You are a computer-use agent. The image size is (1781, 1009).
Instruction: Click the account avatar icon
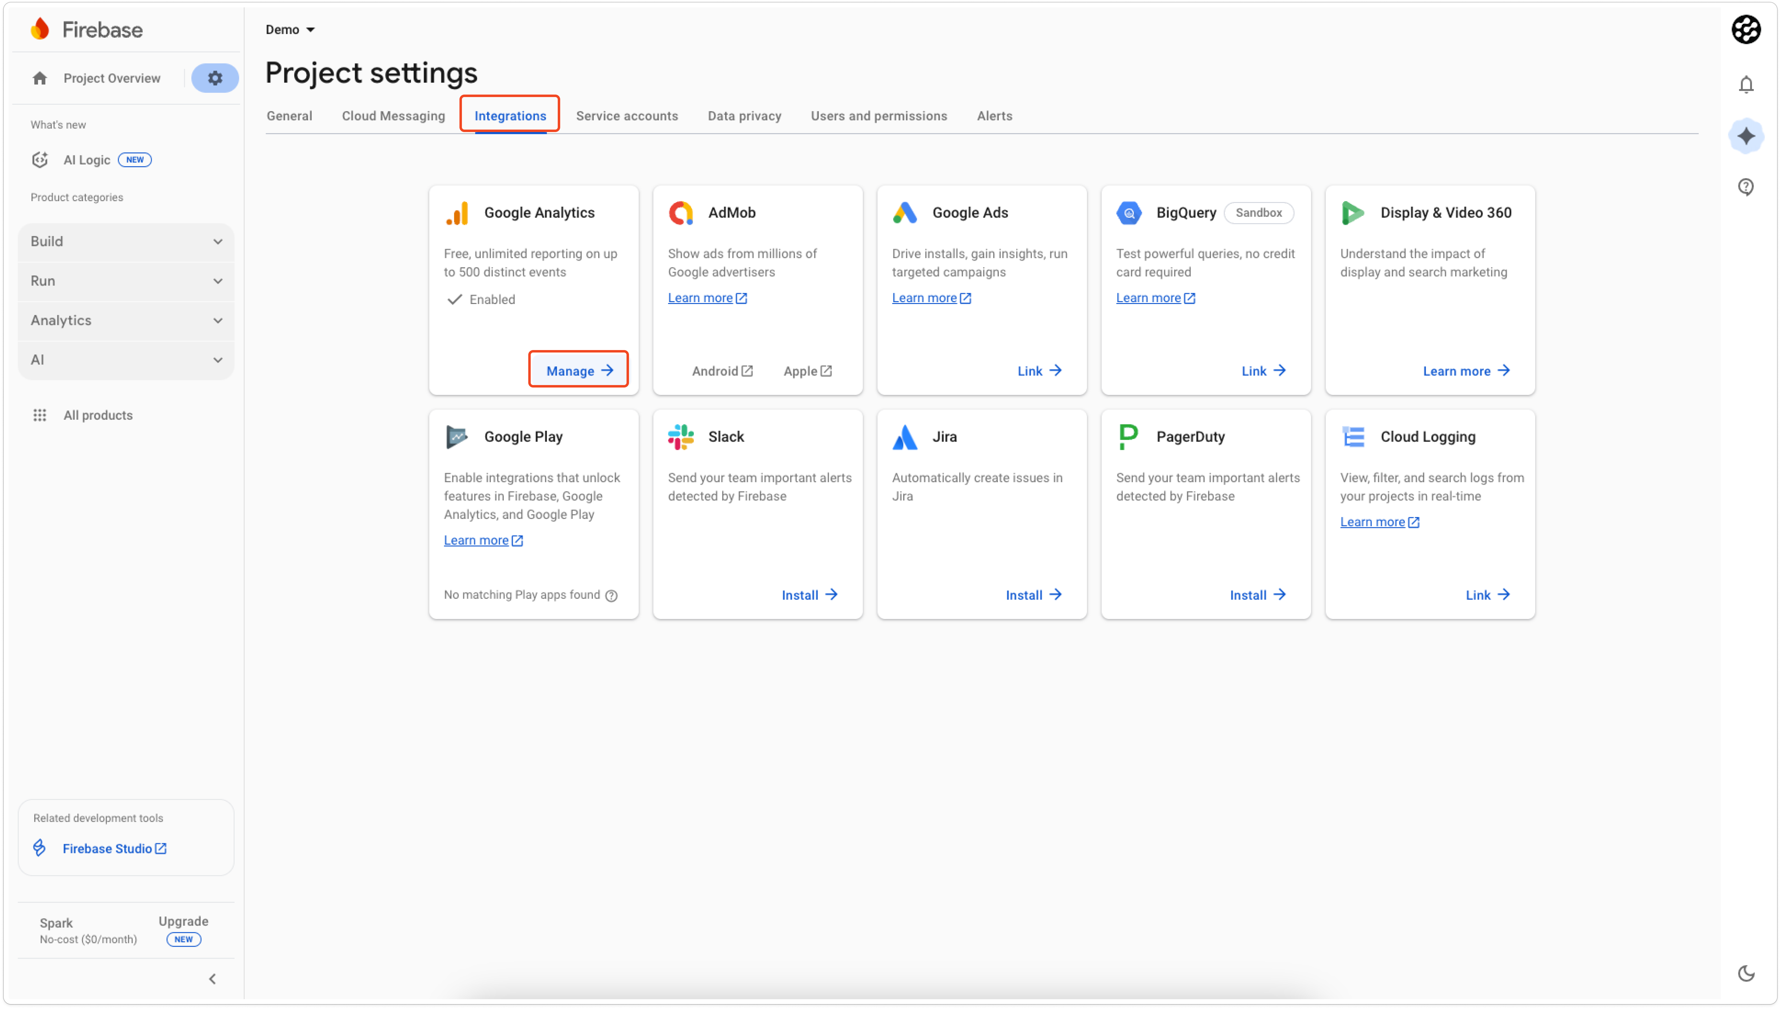pyautogui.click(x=1746, y=30)
